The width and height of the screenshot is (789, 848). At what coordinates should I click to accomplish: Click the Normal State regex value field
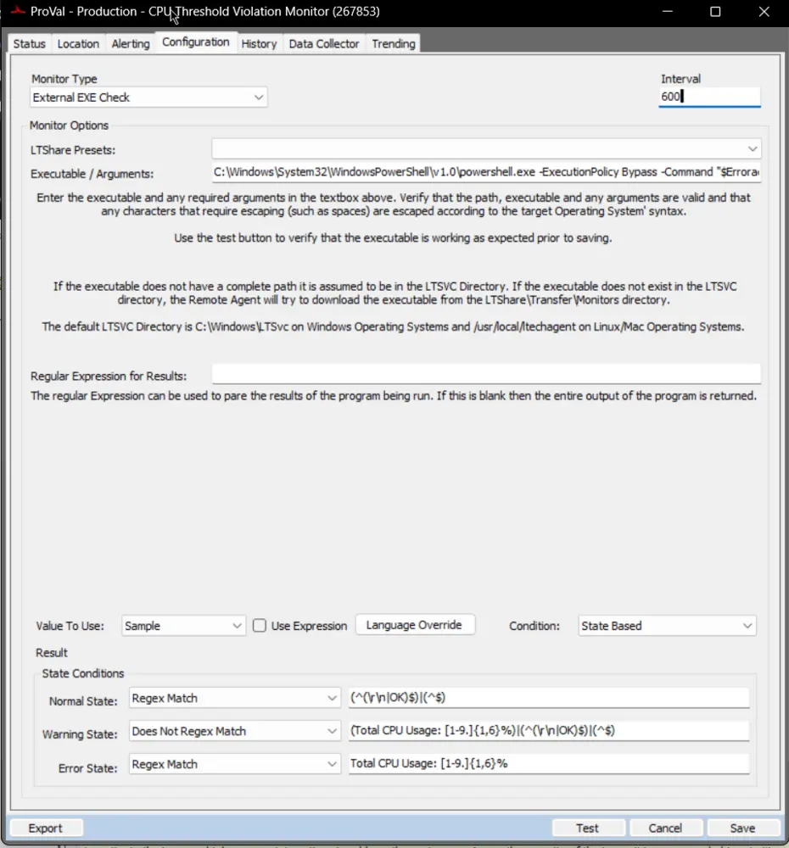pyautogui.click(x=549, y=698)
